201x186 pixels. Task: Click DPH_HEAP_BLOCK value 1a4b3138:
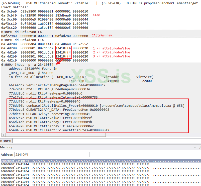pyautogui.click(x=77, y=81)
